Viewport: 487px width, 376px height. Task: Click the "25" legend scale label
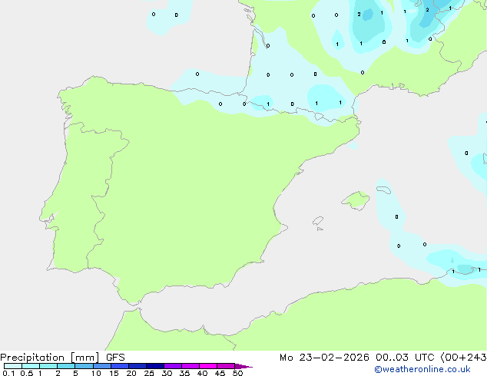pos(149,373)
